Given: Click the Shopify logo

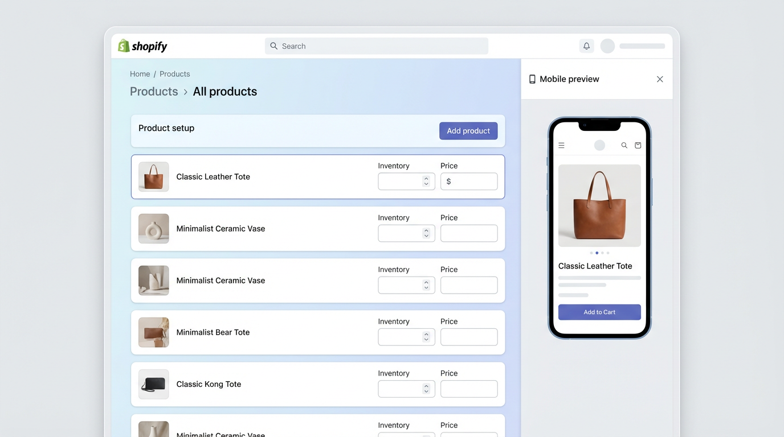Looking at the screenshot, I should pyautogui.click(x=142, y=46).
